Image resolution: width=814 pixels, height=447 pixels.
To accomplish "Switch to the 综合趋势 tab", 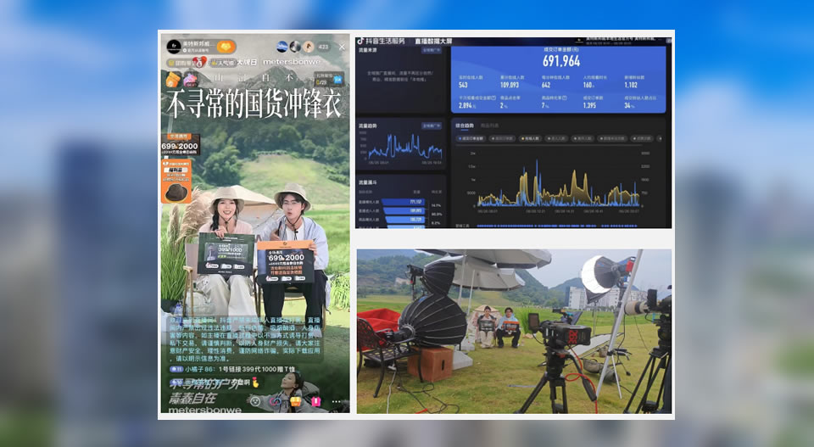I will click(463, 125).
